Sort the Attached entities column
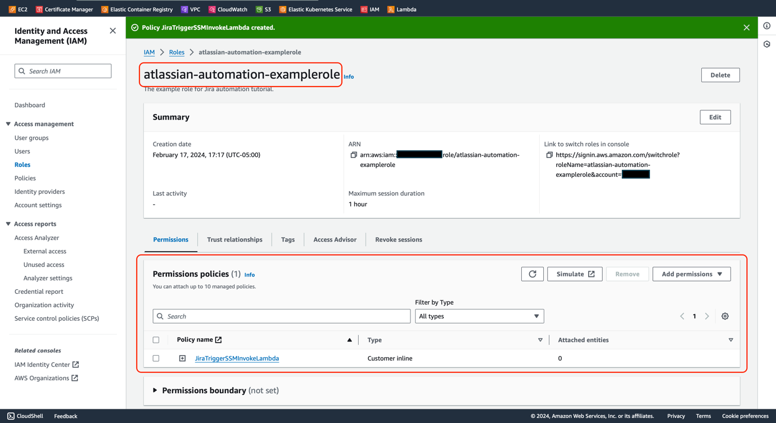Viewport: 776px width, 423px height. pos(730,340)
